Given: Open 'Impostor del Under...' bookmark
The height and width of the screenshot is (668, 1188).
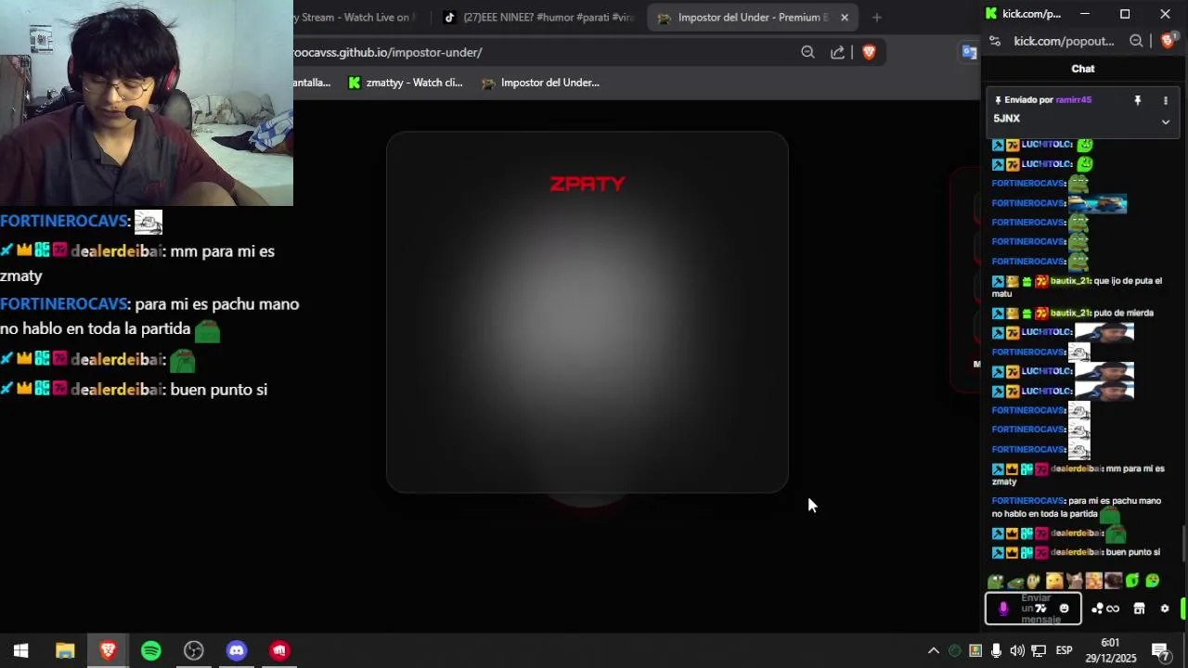Looking at the screenshot, I should tap(540, 83).
